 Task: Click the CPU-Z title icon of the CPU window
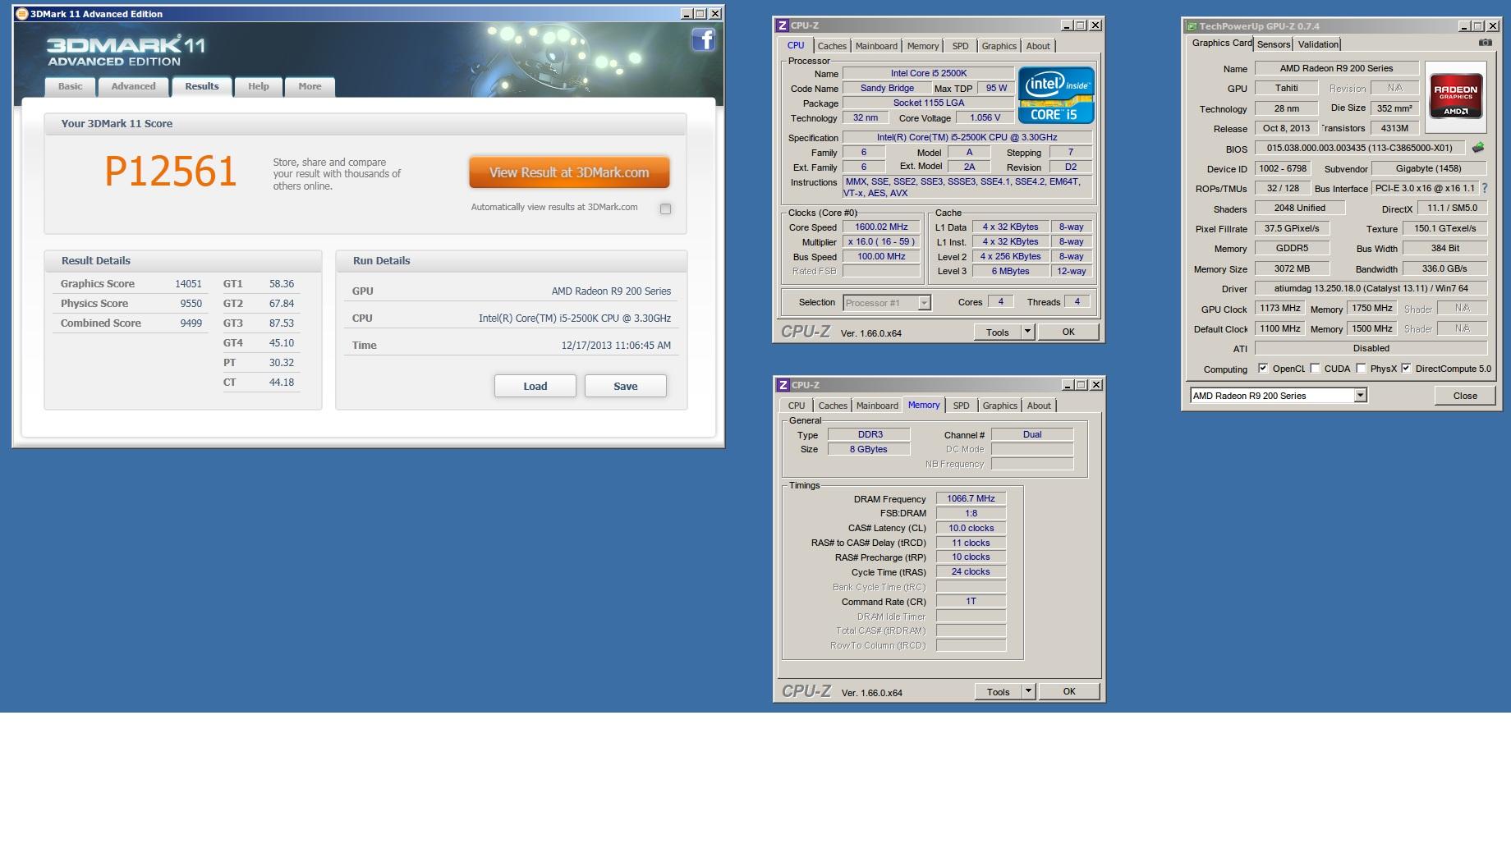pyautogui.click(x=783, y=25)
